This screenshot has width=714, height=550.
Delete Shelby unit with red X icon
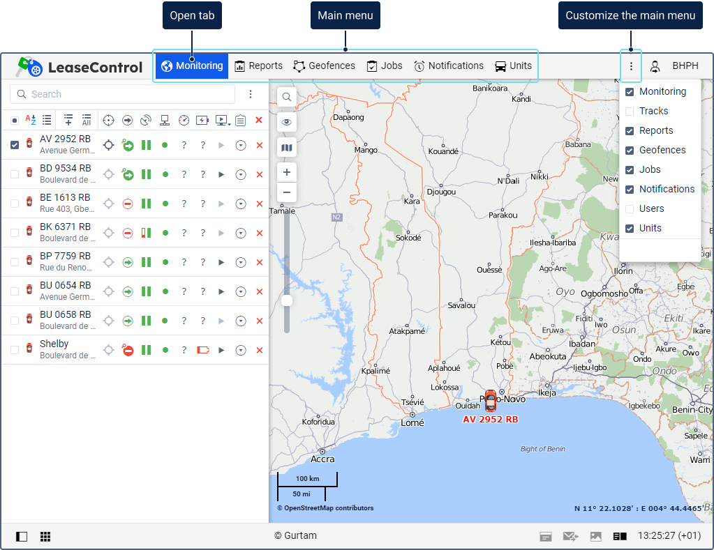(x=259, y=350)
